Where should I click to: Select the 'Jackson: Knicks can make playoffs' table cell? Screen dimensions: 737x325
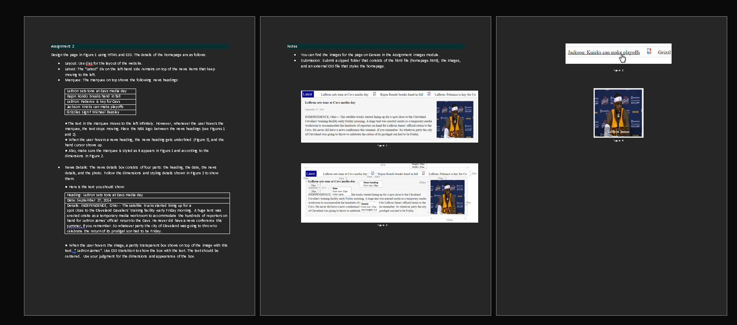(x=100, y=107)
